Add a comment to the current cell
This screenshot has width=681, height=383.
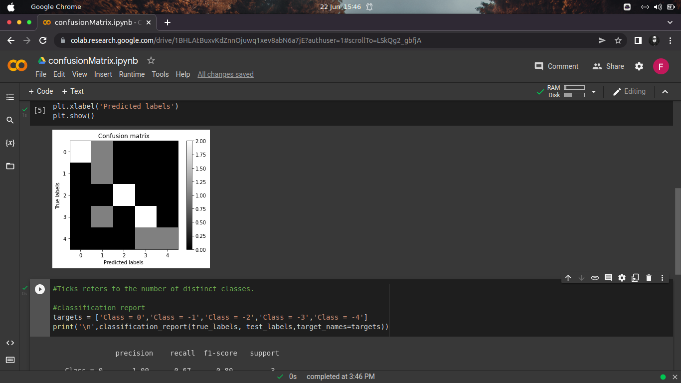[608, 278]
